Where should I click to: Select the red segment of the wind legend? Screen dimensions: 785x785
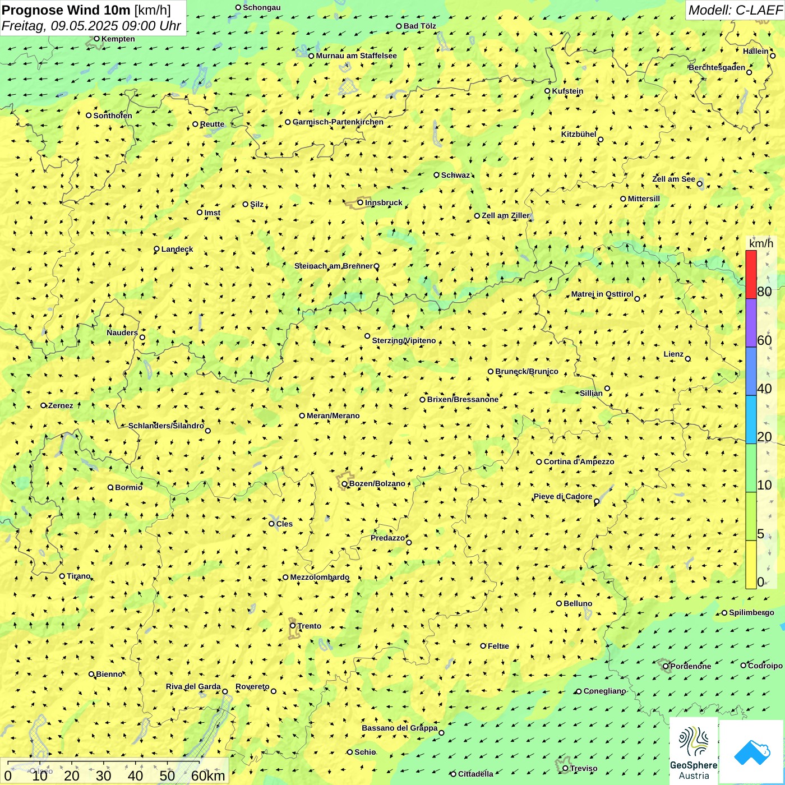pyautogui.click(x=751, y=274)
